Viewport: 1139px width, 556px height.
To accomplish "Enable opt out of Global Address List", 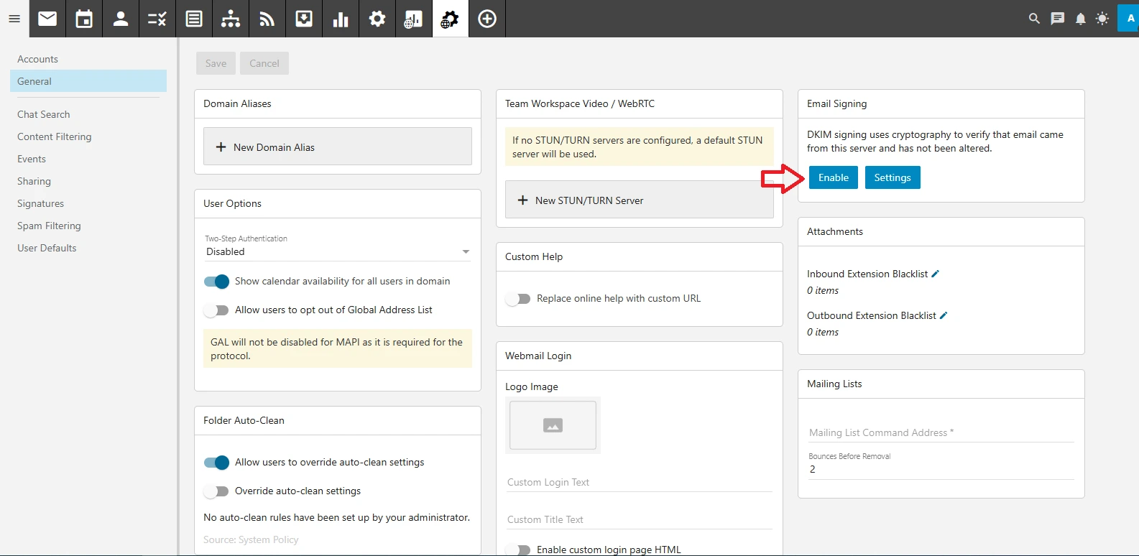I will tap(216, 310).
